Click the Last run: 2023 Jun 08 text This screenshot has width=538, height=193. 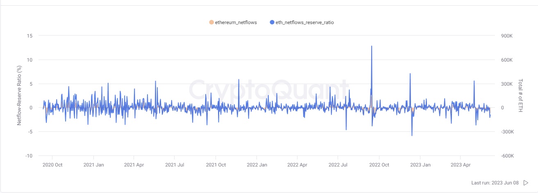tap(495, 183)
